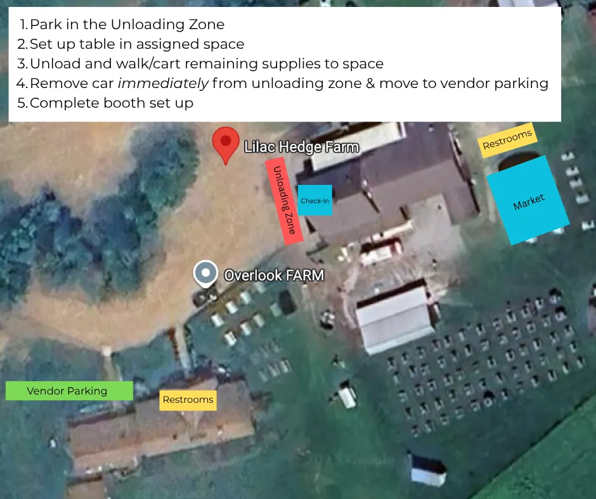Click the yellow Restrooms label near Vendor Parking
Image resolution: width=596 pixels, height=499 pixels.
click(188, 400)
